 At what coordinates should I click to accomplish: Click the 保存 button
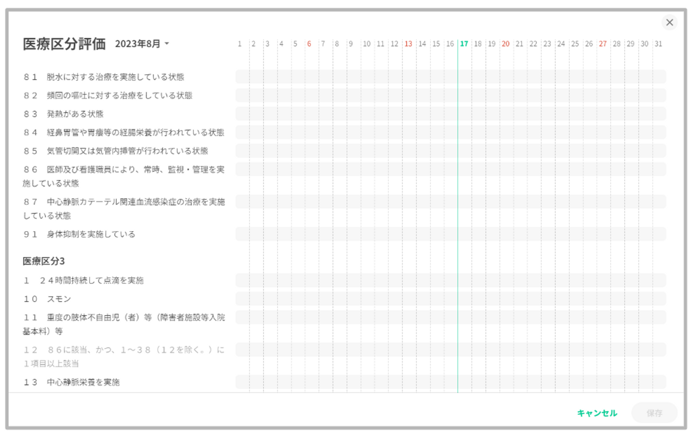(x=654, y=413)
